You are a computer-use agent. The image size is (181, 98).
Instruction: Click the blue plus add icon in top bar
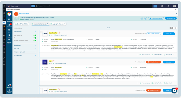(x=155, y=6)
